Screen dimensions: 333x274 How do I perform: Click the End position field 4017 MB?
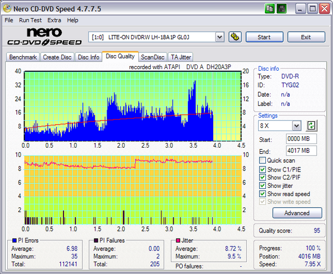tap(301, 151)
